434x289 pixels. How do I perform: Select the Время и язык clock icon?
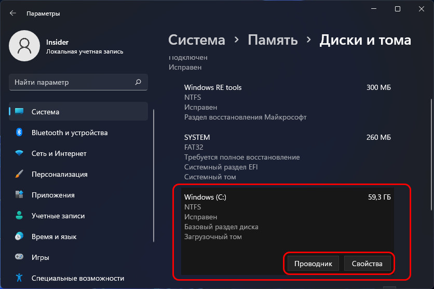[x=20, y=237]
